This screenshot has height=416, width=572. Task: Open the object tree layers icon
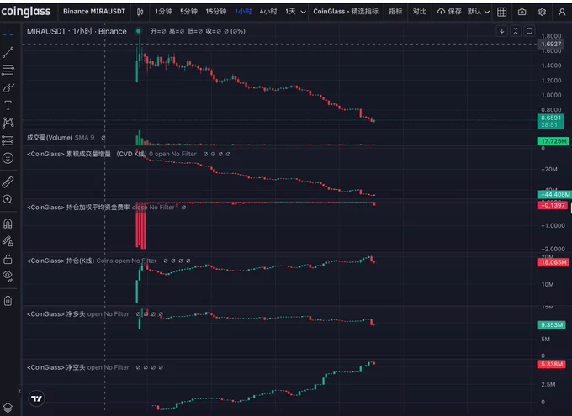8,408
